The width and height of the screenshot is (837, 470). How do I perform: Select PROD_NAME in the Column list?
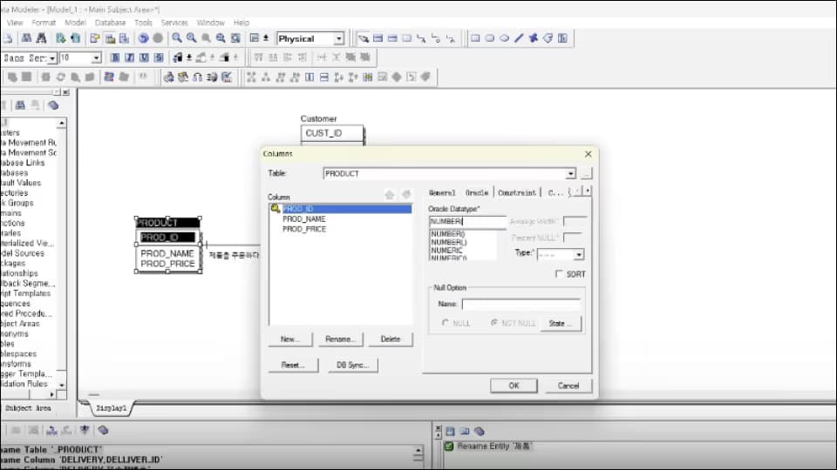[x=304, y=219]
